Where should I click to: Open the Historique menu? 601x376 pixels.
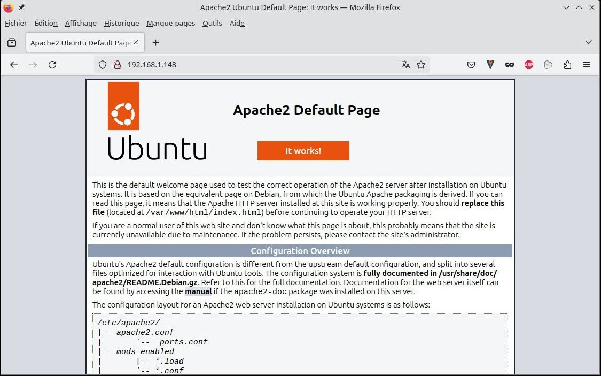(x=121, y=23)
